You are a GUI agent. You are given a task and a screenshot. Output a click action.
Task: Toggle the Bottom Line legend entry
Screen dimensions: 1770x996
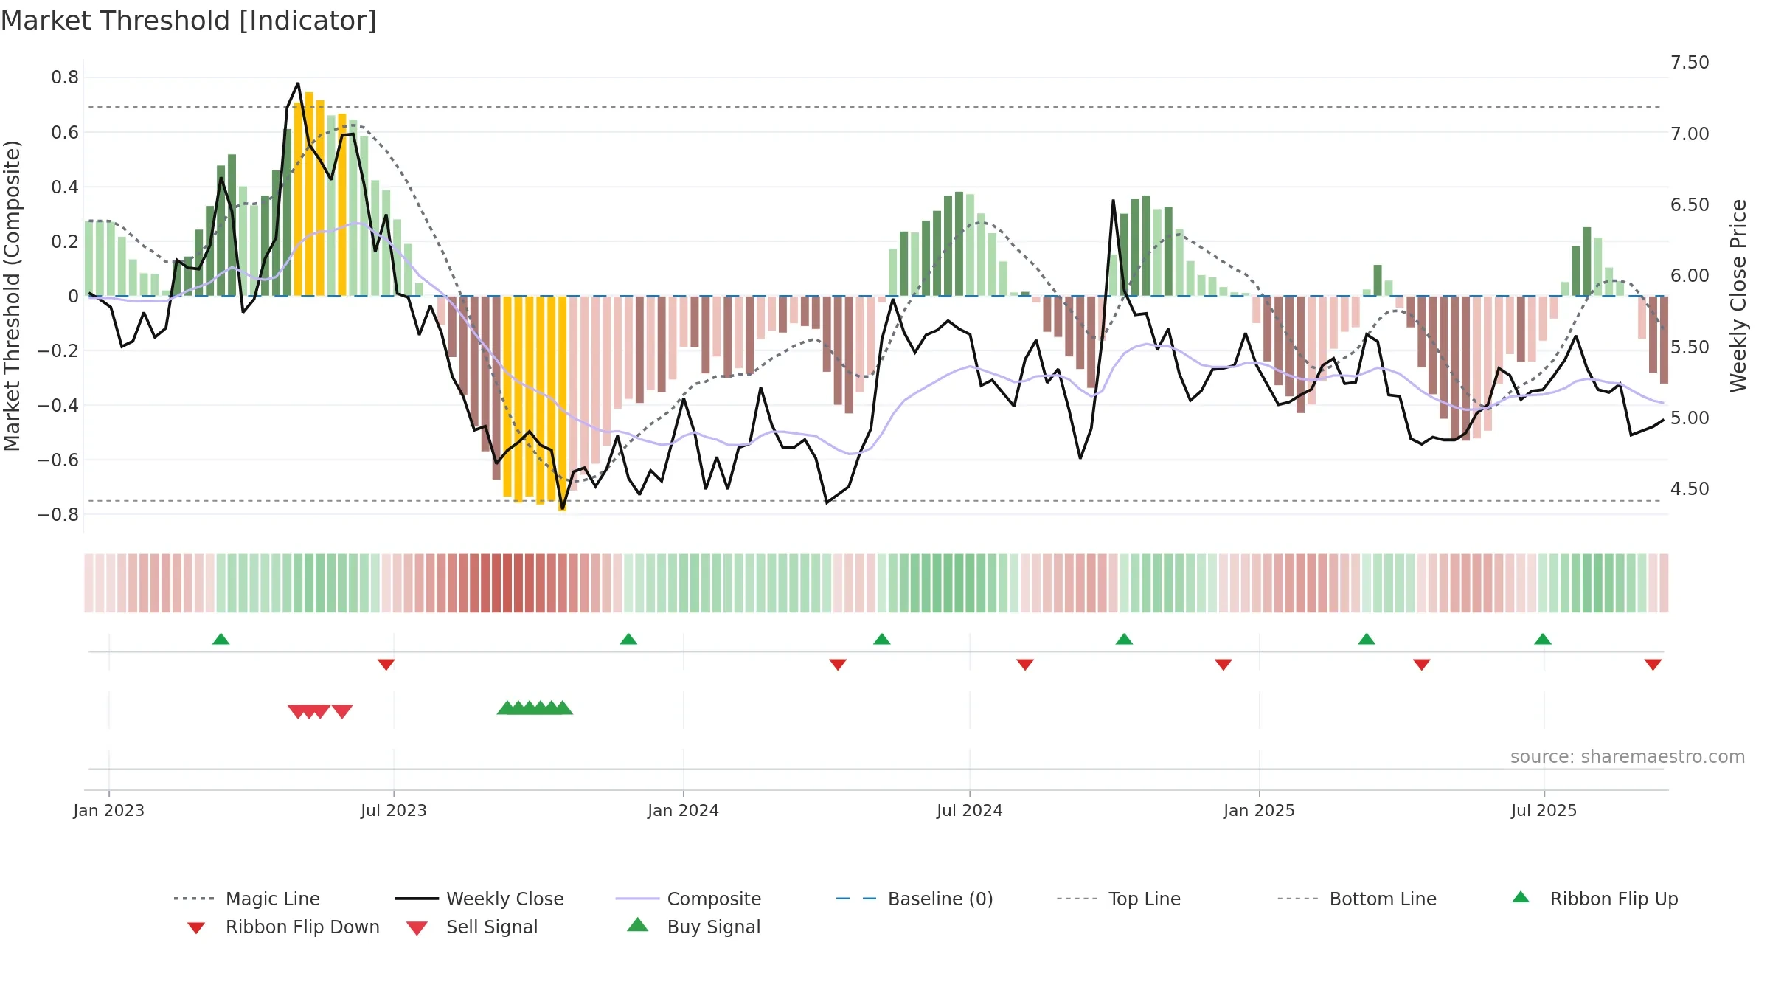1357,899
